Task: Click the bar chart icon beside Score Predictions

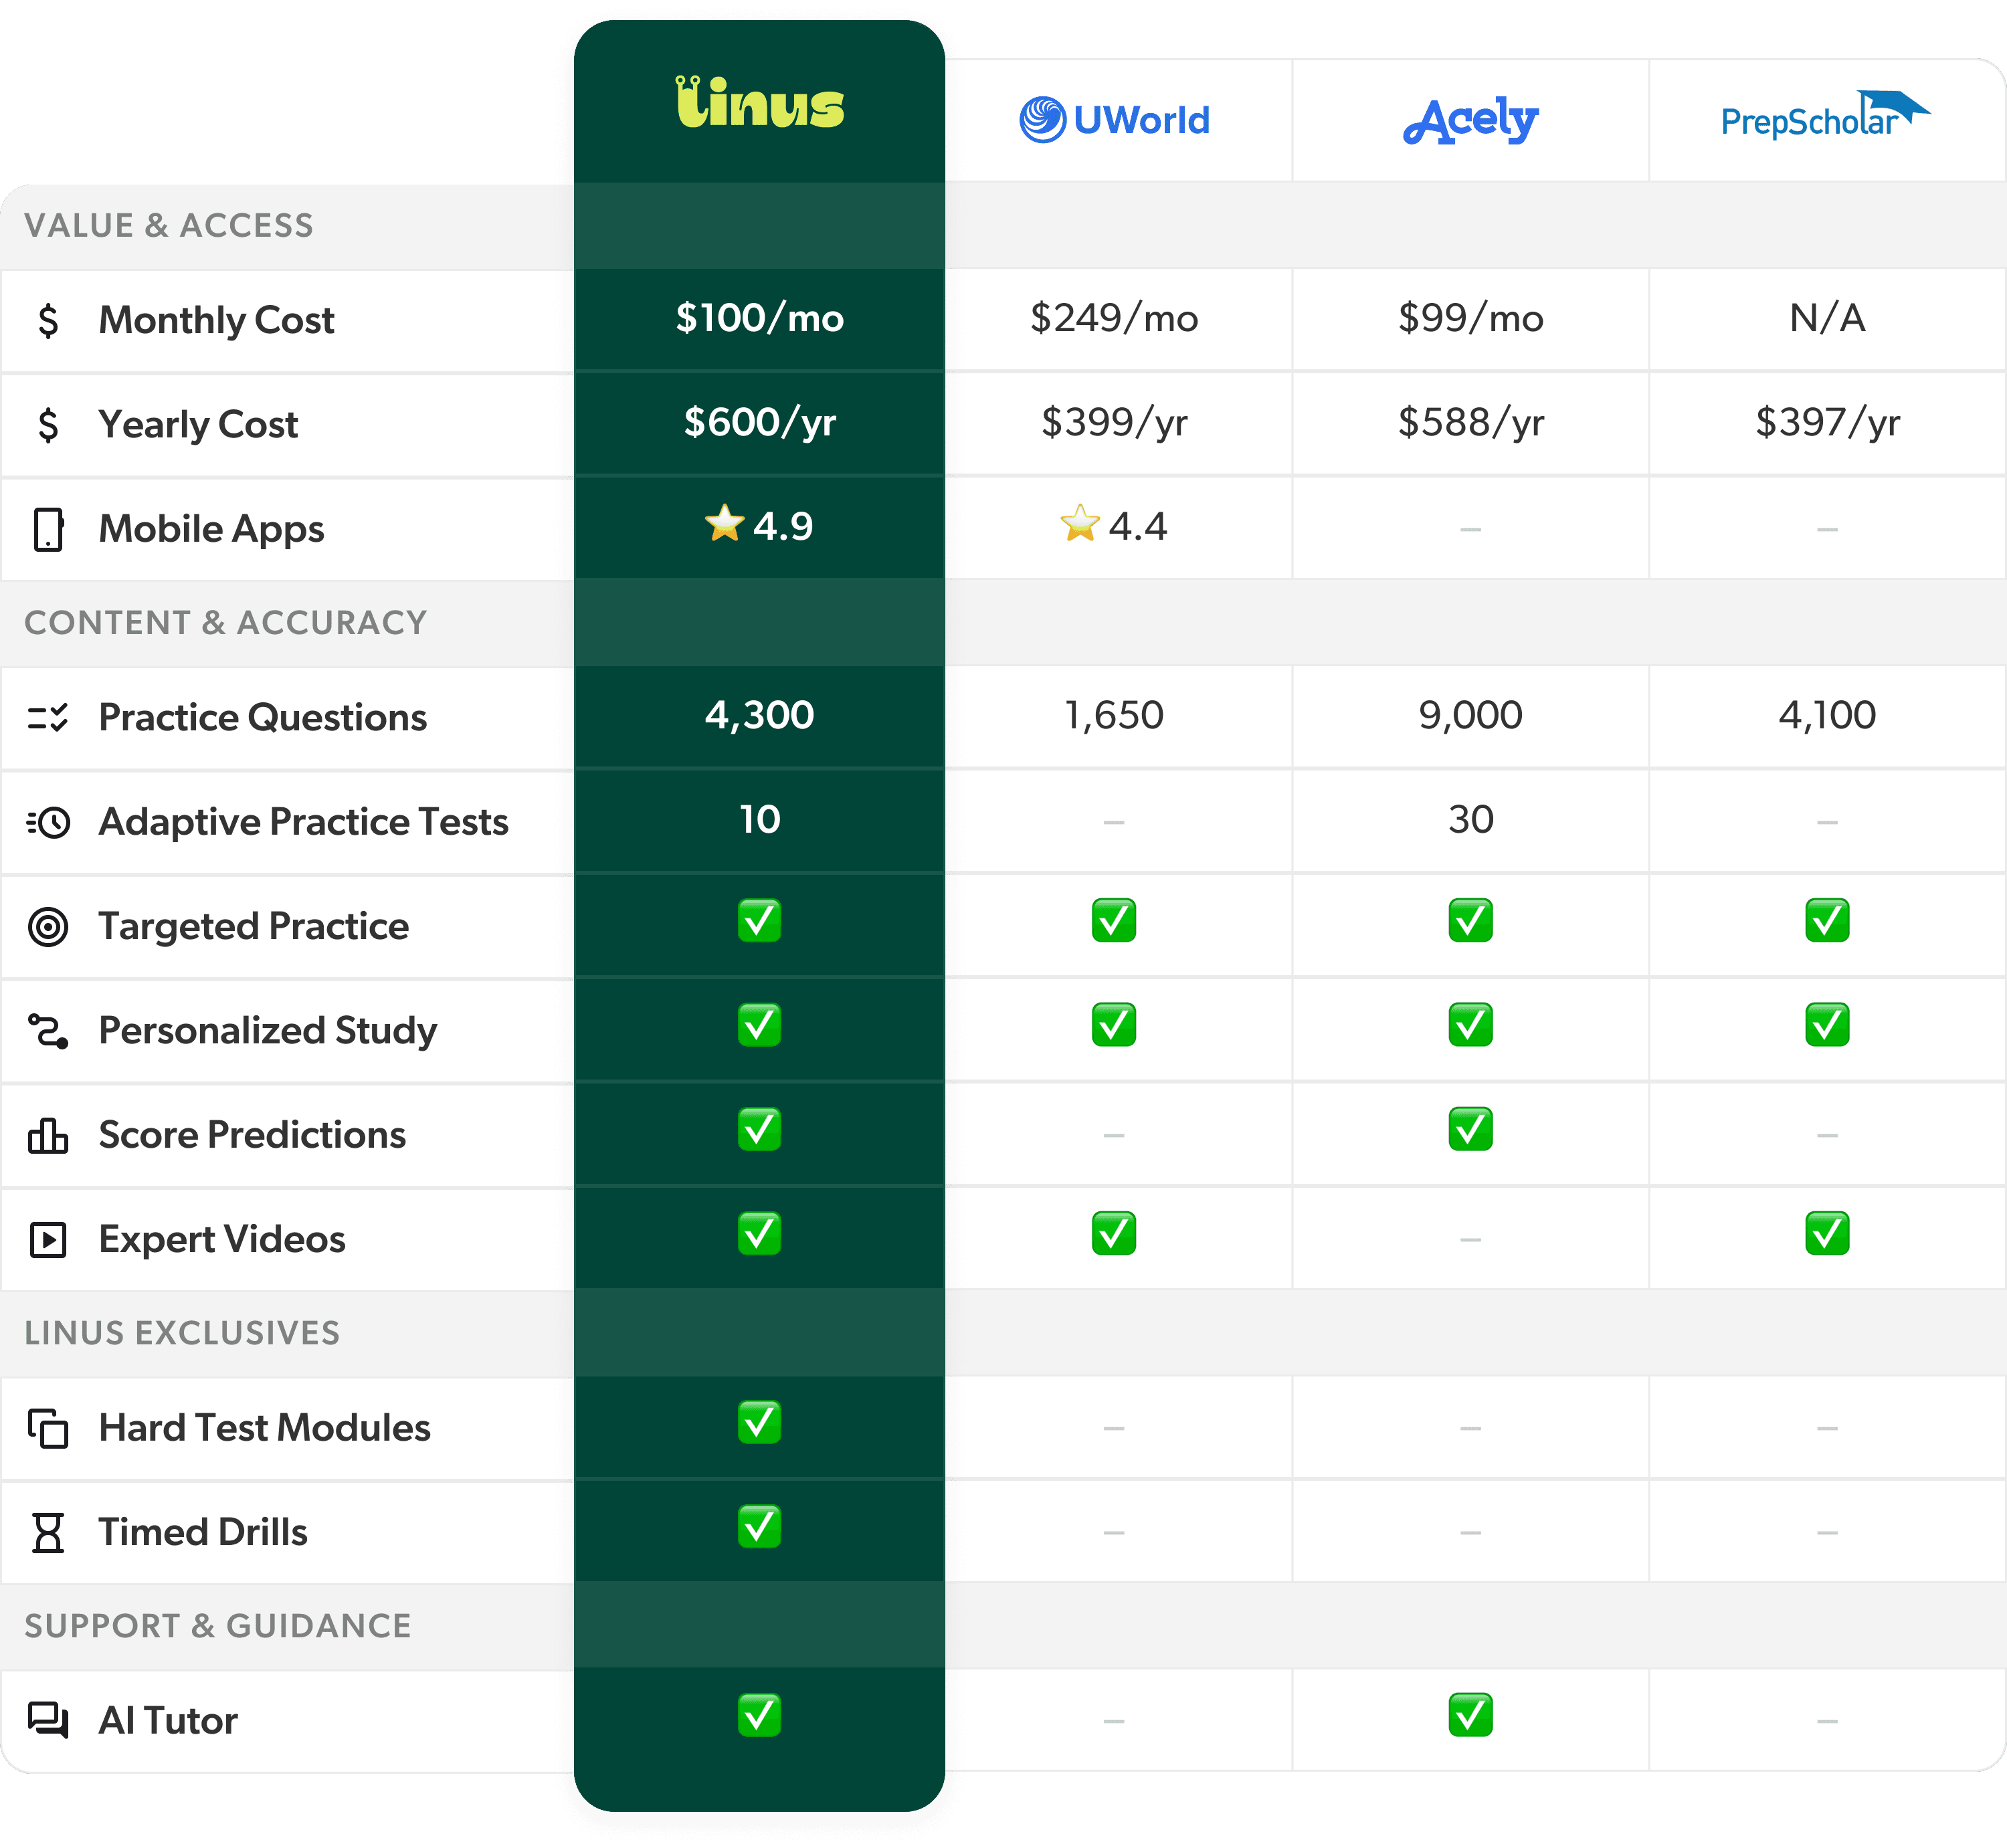Action: click(x=48, y=1135)
